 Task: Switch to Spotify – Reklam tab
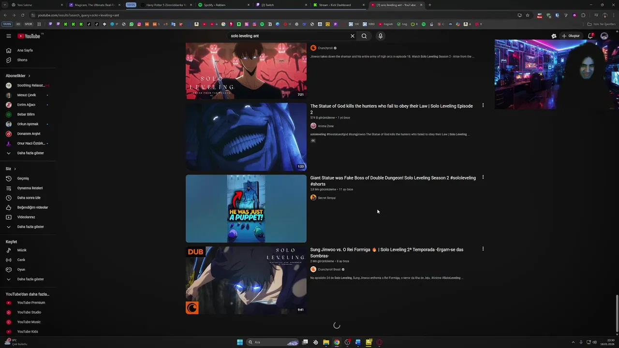[223, 5]
